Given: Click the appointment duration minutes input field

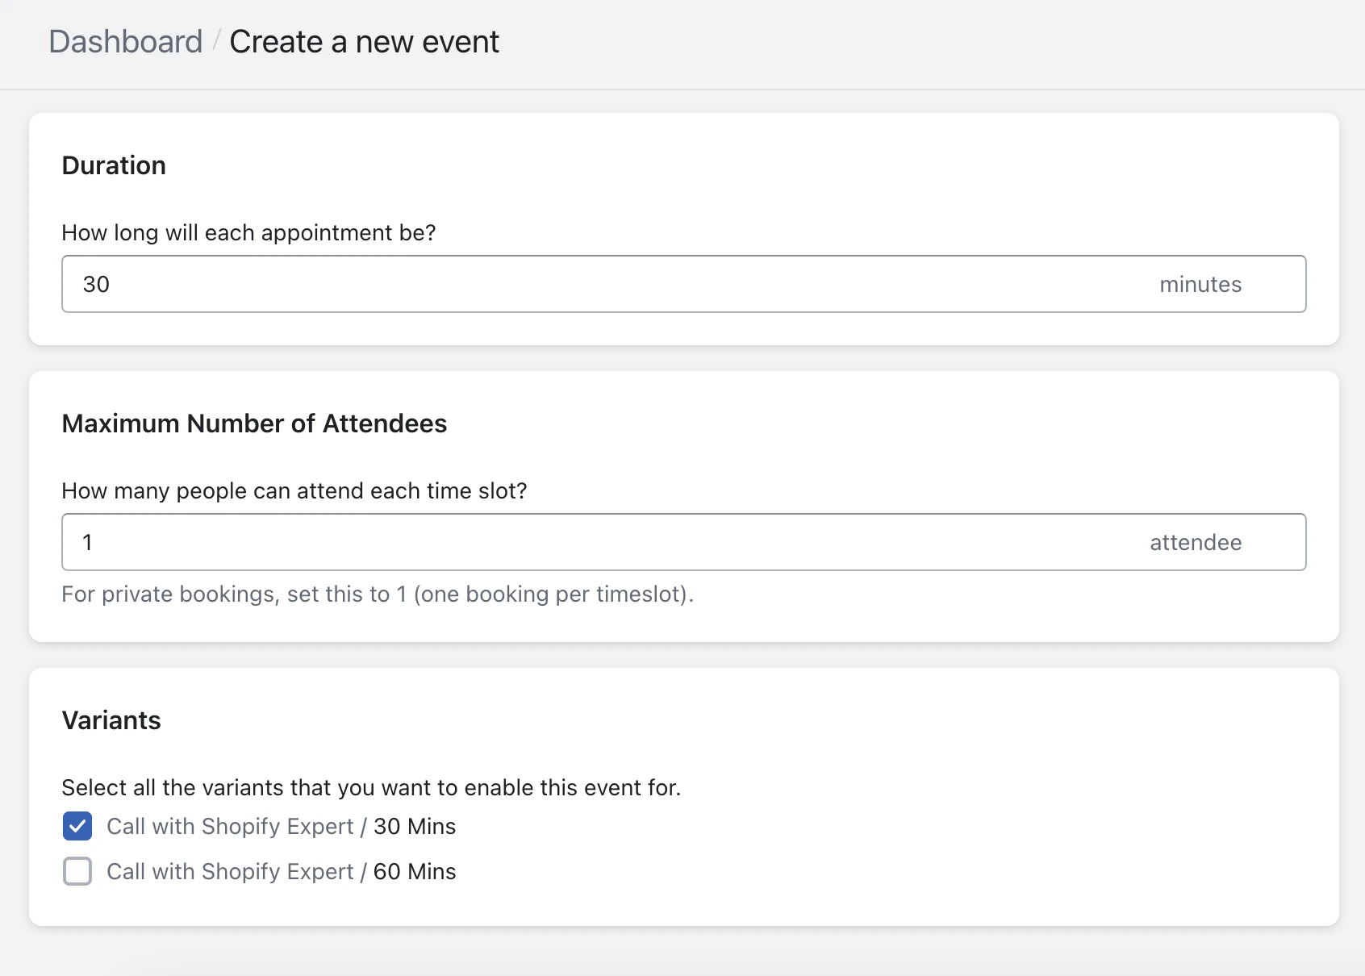Looking at the screenshot, I should [683, 284].
